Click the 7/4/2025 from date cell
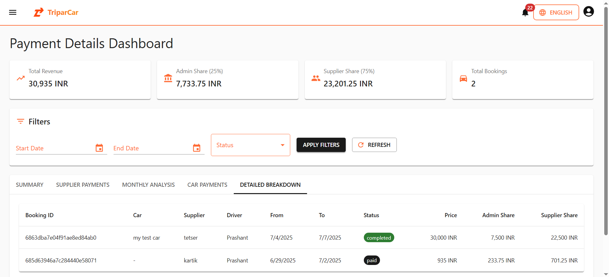 (x=281, y=238)
